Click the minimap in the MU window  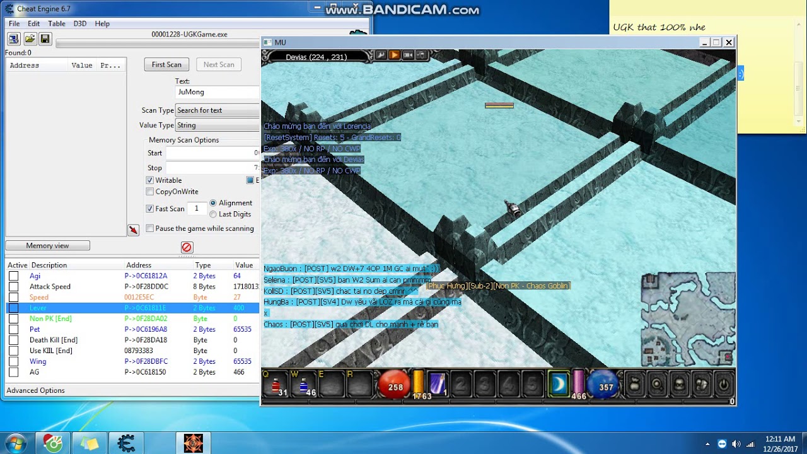pos(688,319)
